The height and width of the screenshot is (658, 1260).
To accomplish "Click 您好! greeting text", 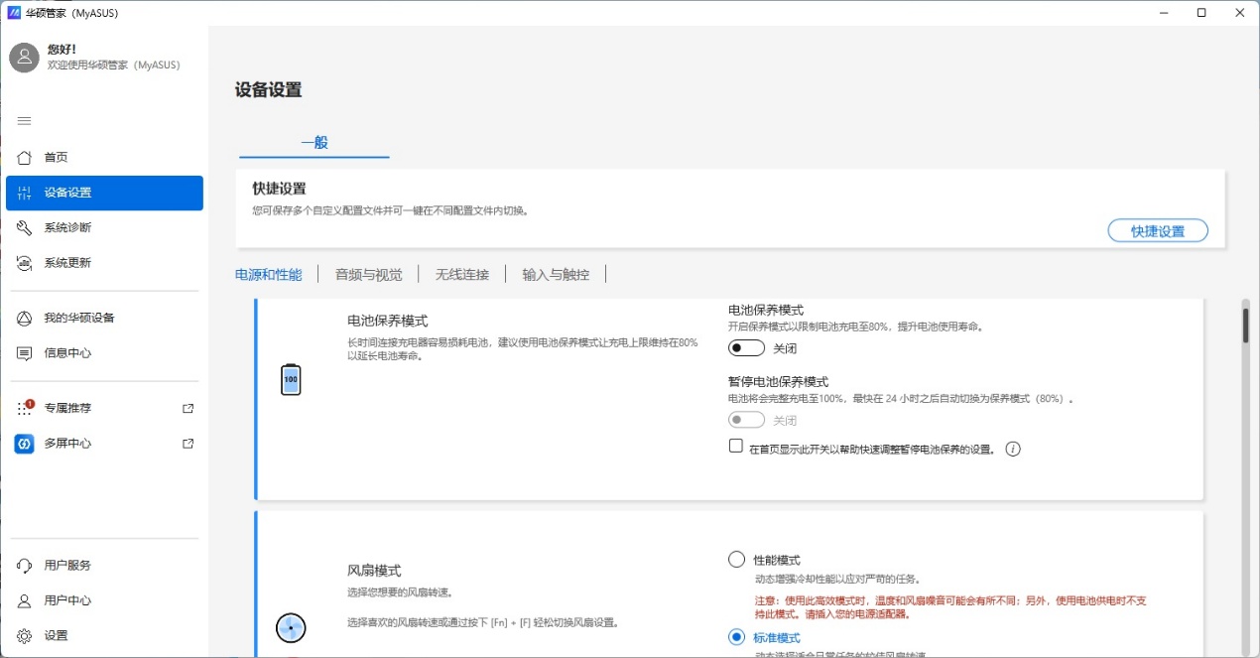I will point(62,49).
